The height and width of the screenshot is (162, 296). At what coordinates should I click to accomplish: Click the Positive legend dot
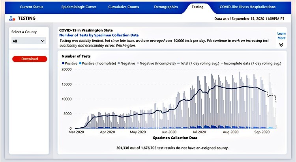63,63
